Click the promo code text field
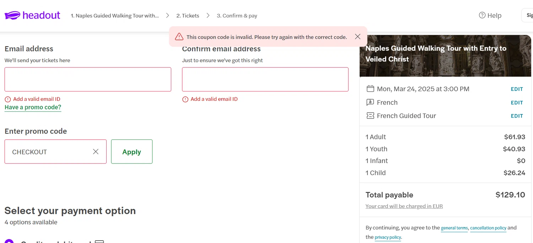This screenshot has height=243, width=533. (50, 152)
